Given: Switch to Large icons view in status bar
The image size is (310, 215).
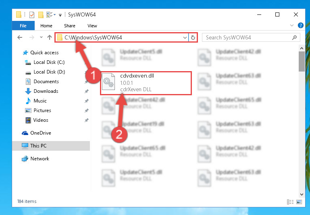Looking at the screenshot, I should coord(299,202).
